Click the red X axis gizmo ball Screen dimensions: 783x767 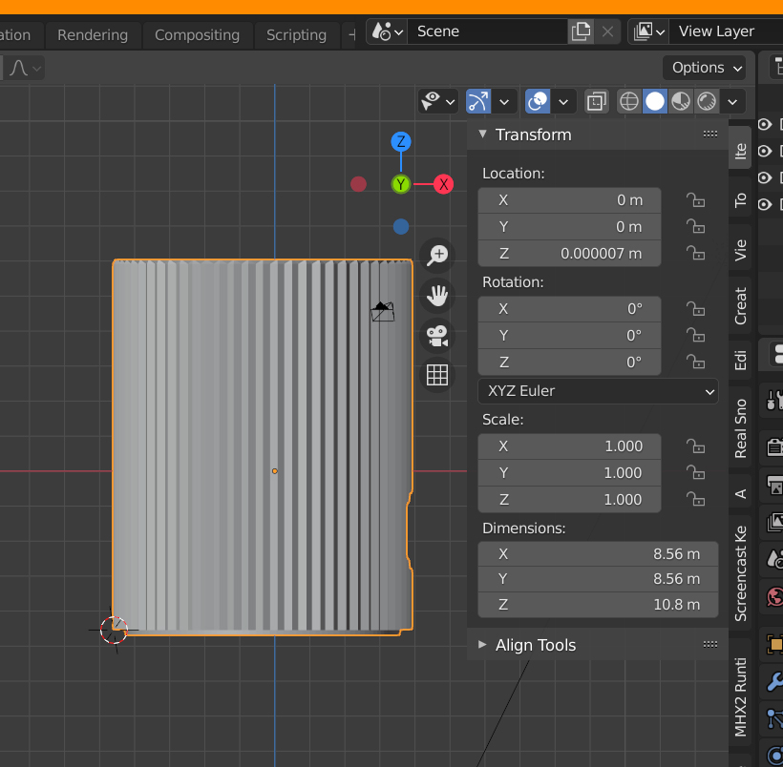[x=443, y=184]
